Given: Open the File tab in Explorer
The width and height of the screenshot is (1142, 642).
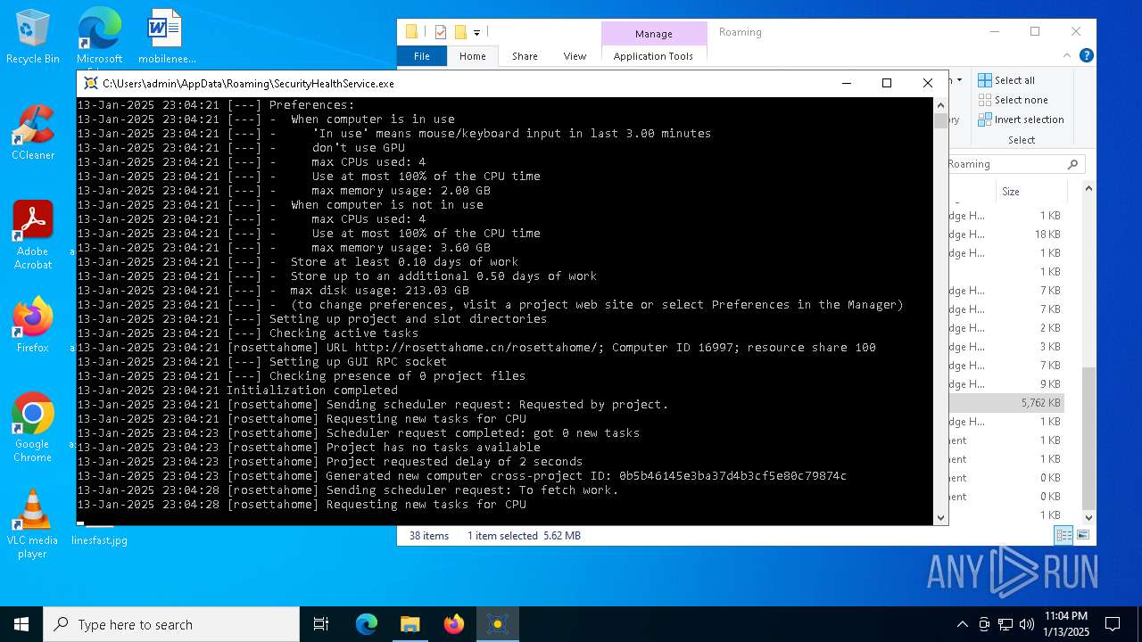Looking at the screenshot, I should pos(422,55).
